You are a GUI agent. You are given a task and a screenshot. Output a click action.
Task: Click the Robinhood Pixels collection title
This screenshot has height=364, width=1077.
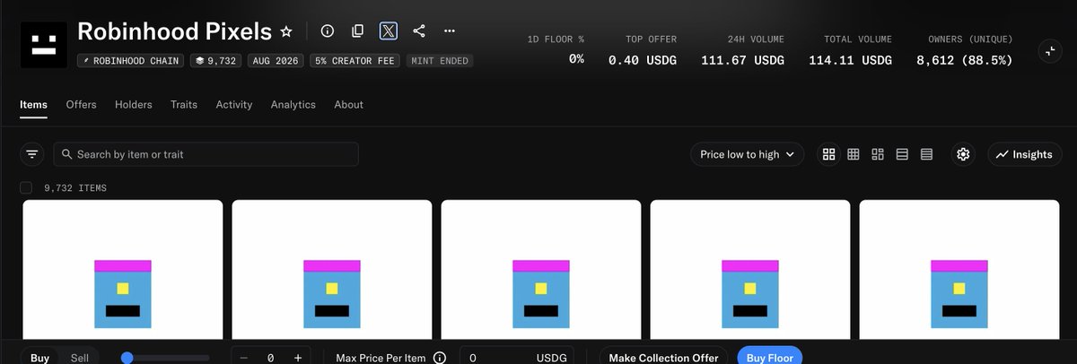point(174,31)
